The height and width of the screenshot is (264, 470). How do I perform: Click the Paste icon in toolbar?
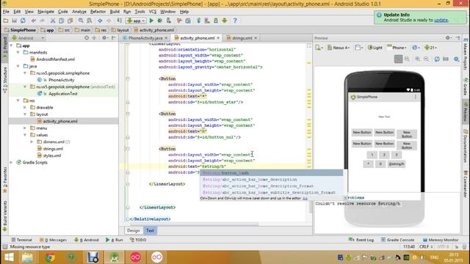pyautogui.click(x=70, y=21)
